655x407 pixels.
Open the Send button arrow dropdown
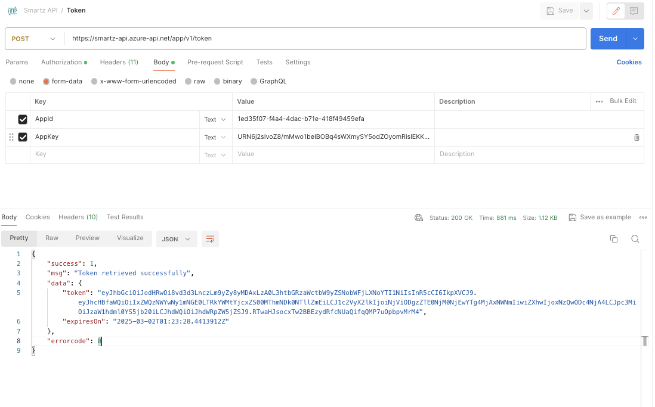(635, 39)
